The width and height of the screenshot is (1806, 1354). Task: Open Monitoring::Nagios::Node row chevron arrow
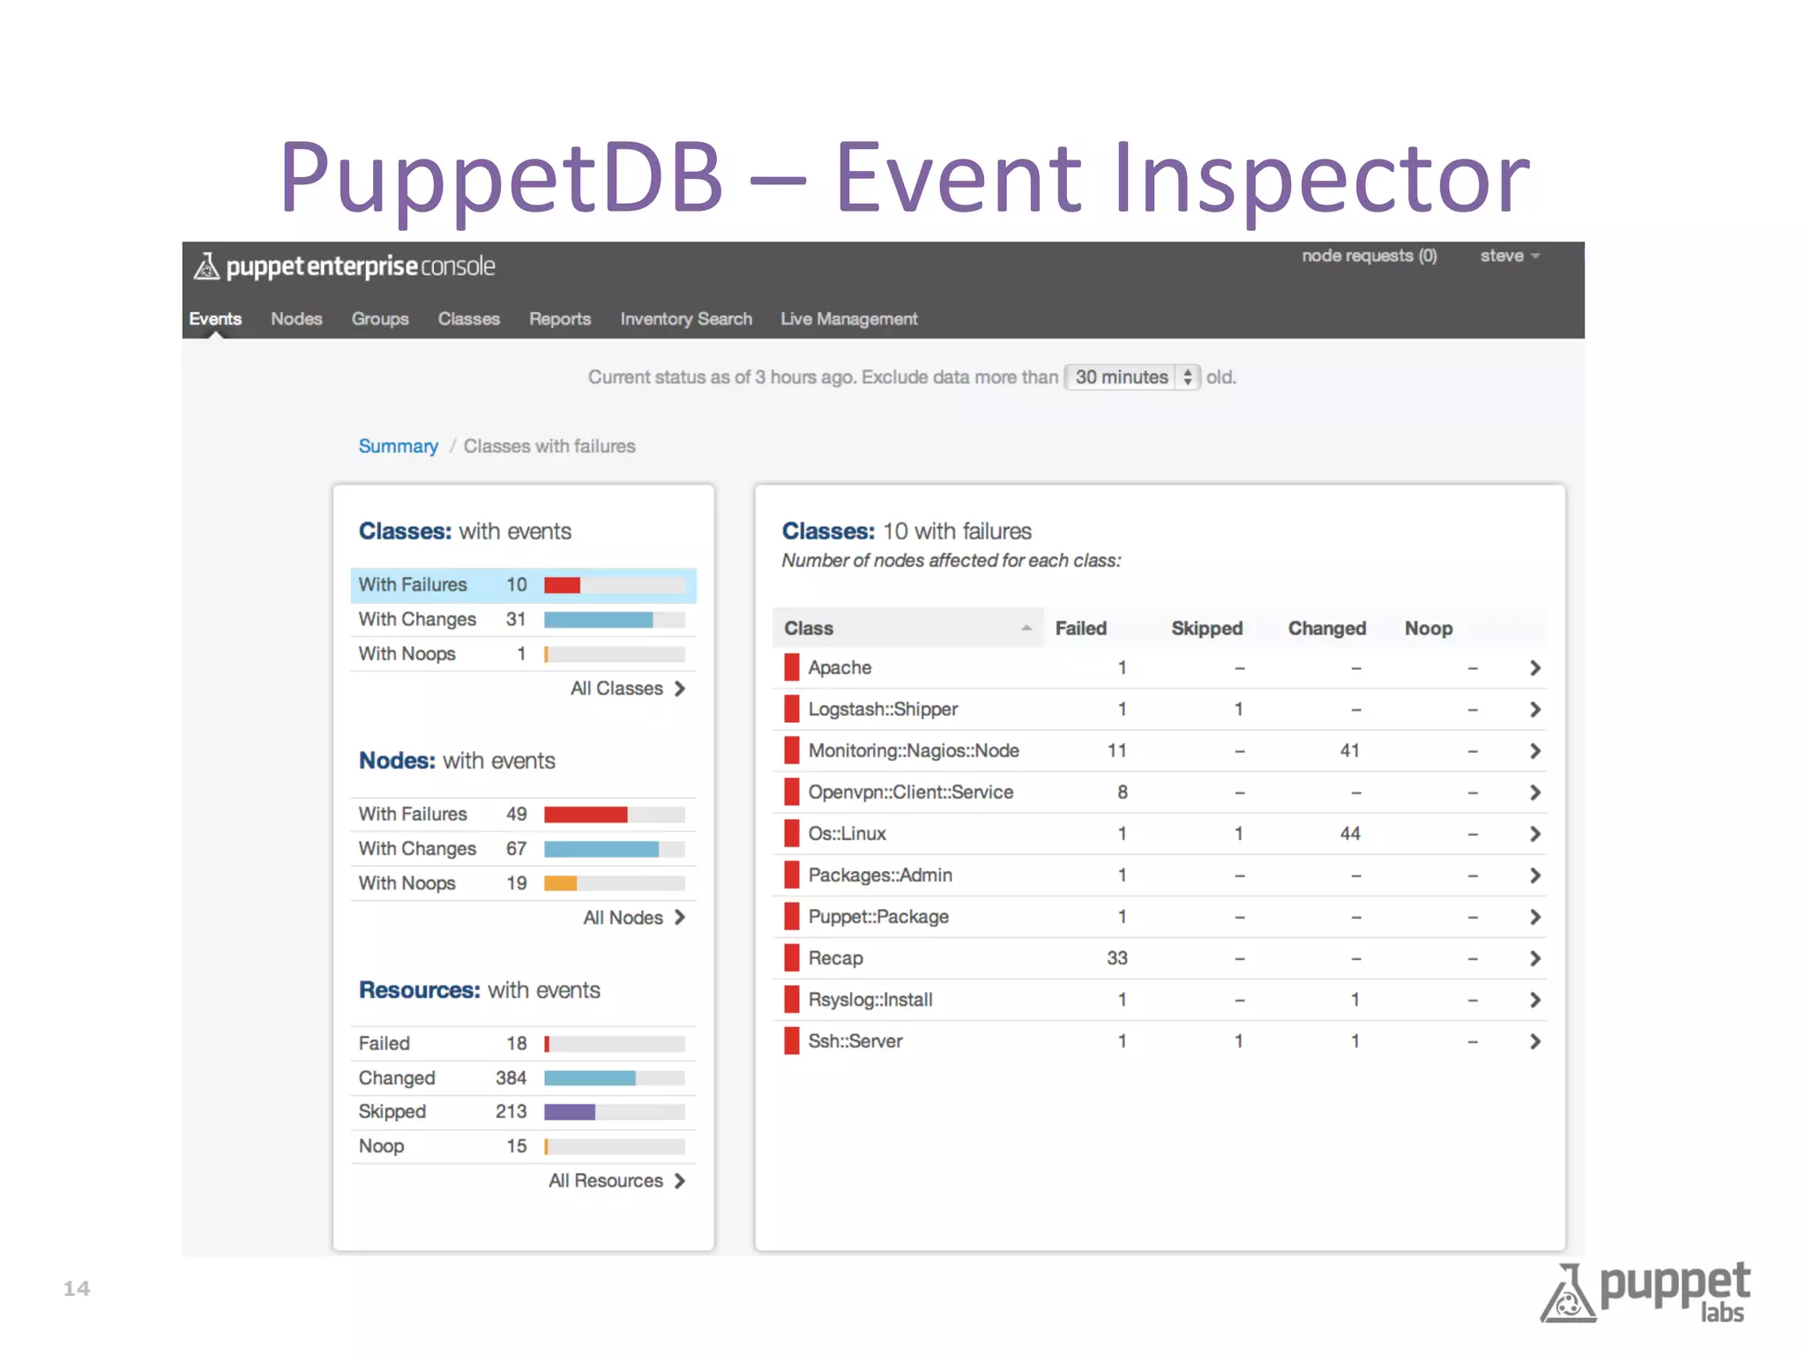click(1534, 751)
